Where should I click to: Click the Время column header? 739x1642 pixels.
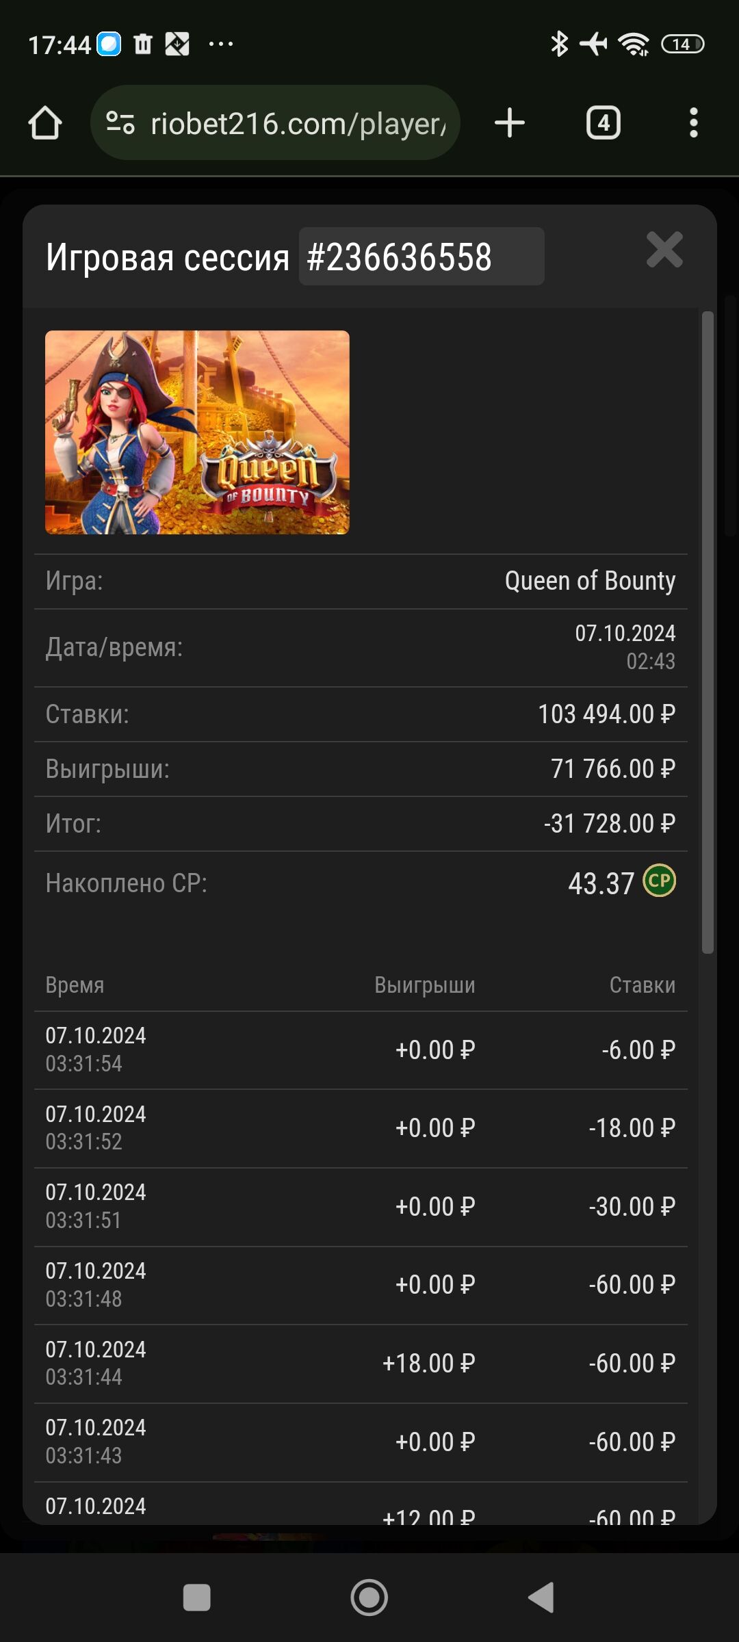click(75, 985)
